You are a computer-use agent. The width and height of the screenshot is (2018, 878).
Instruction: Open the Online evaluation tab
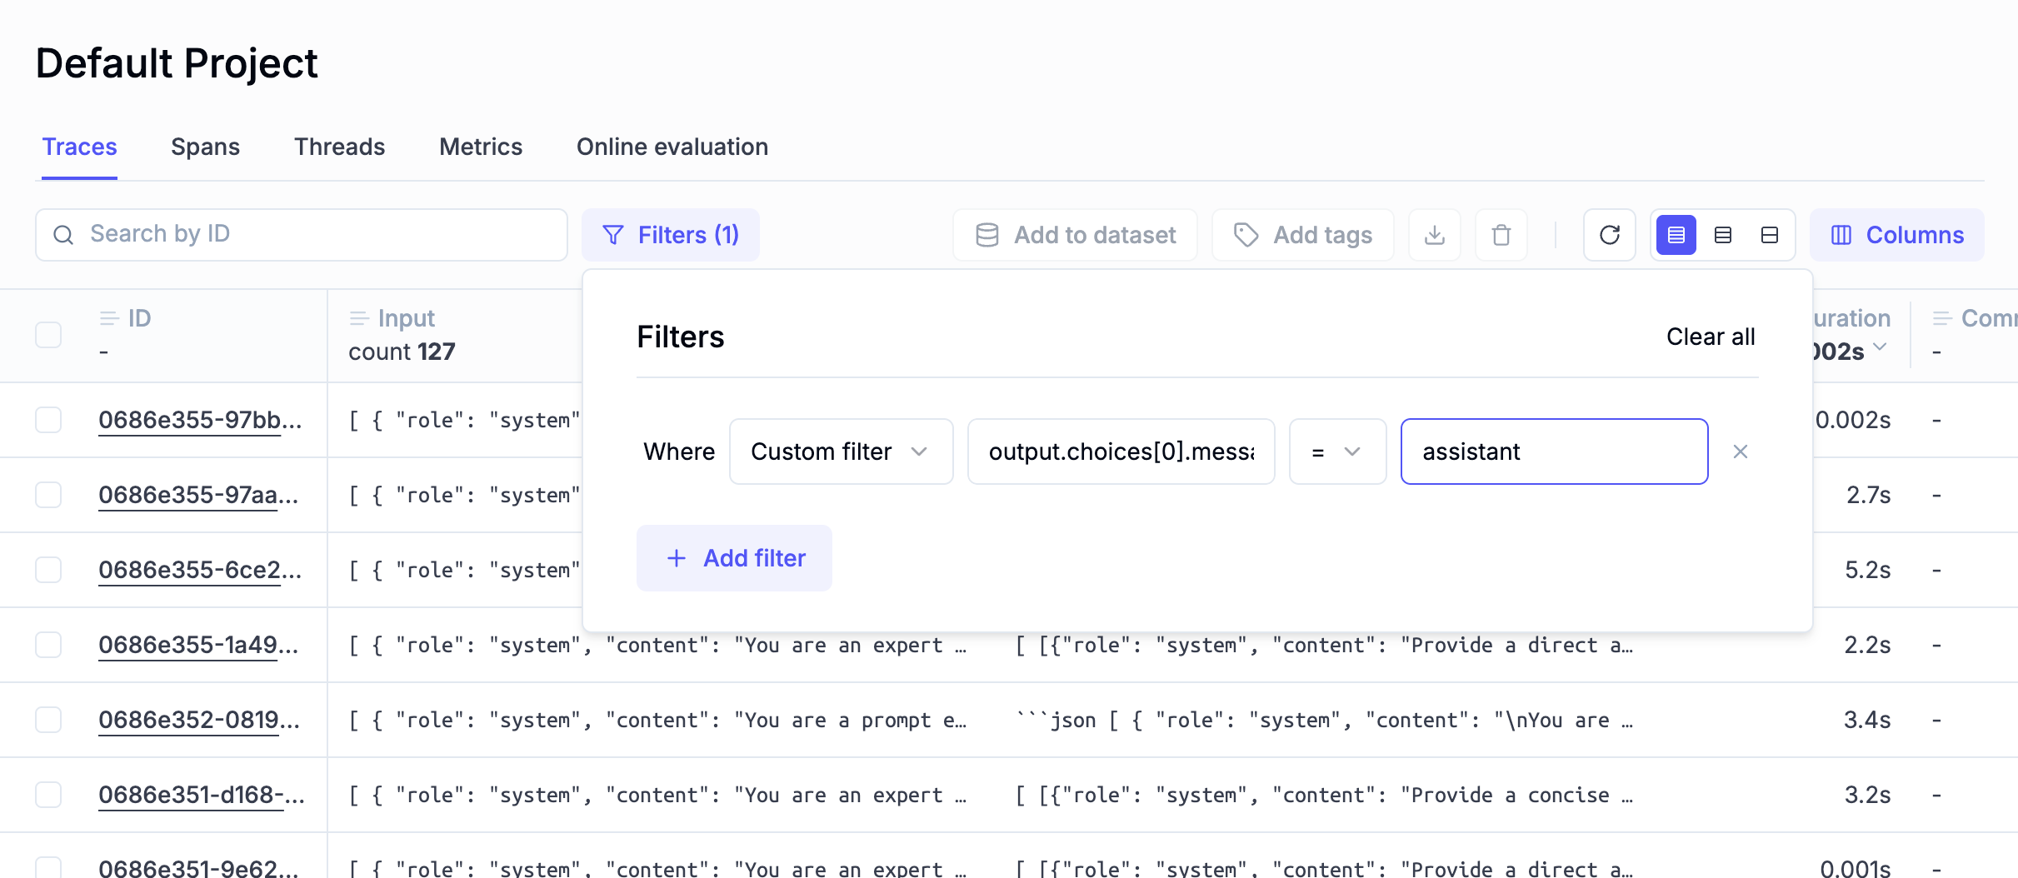(x=672, y=147)
